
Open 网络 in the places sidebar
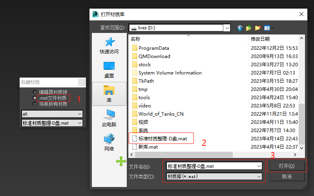point(109,142)
